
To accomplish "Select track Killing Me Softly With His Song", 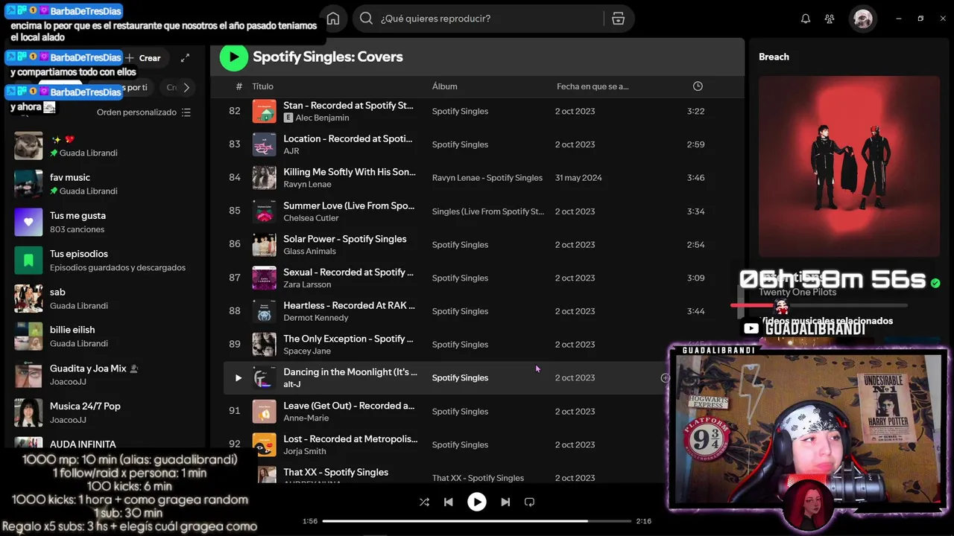I will coord(350,172).
